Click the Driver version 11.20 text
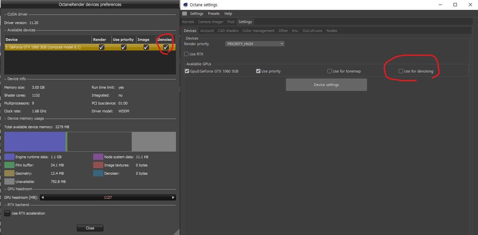This screenshot has height=235, width=478. 21,23
